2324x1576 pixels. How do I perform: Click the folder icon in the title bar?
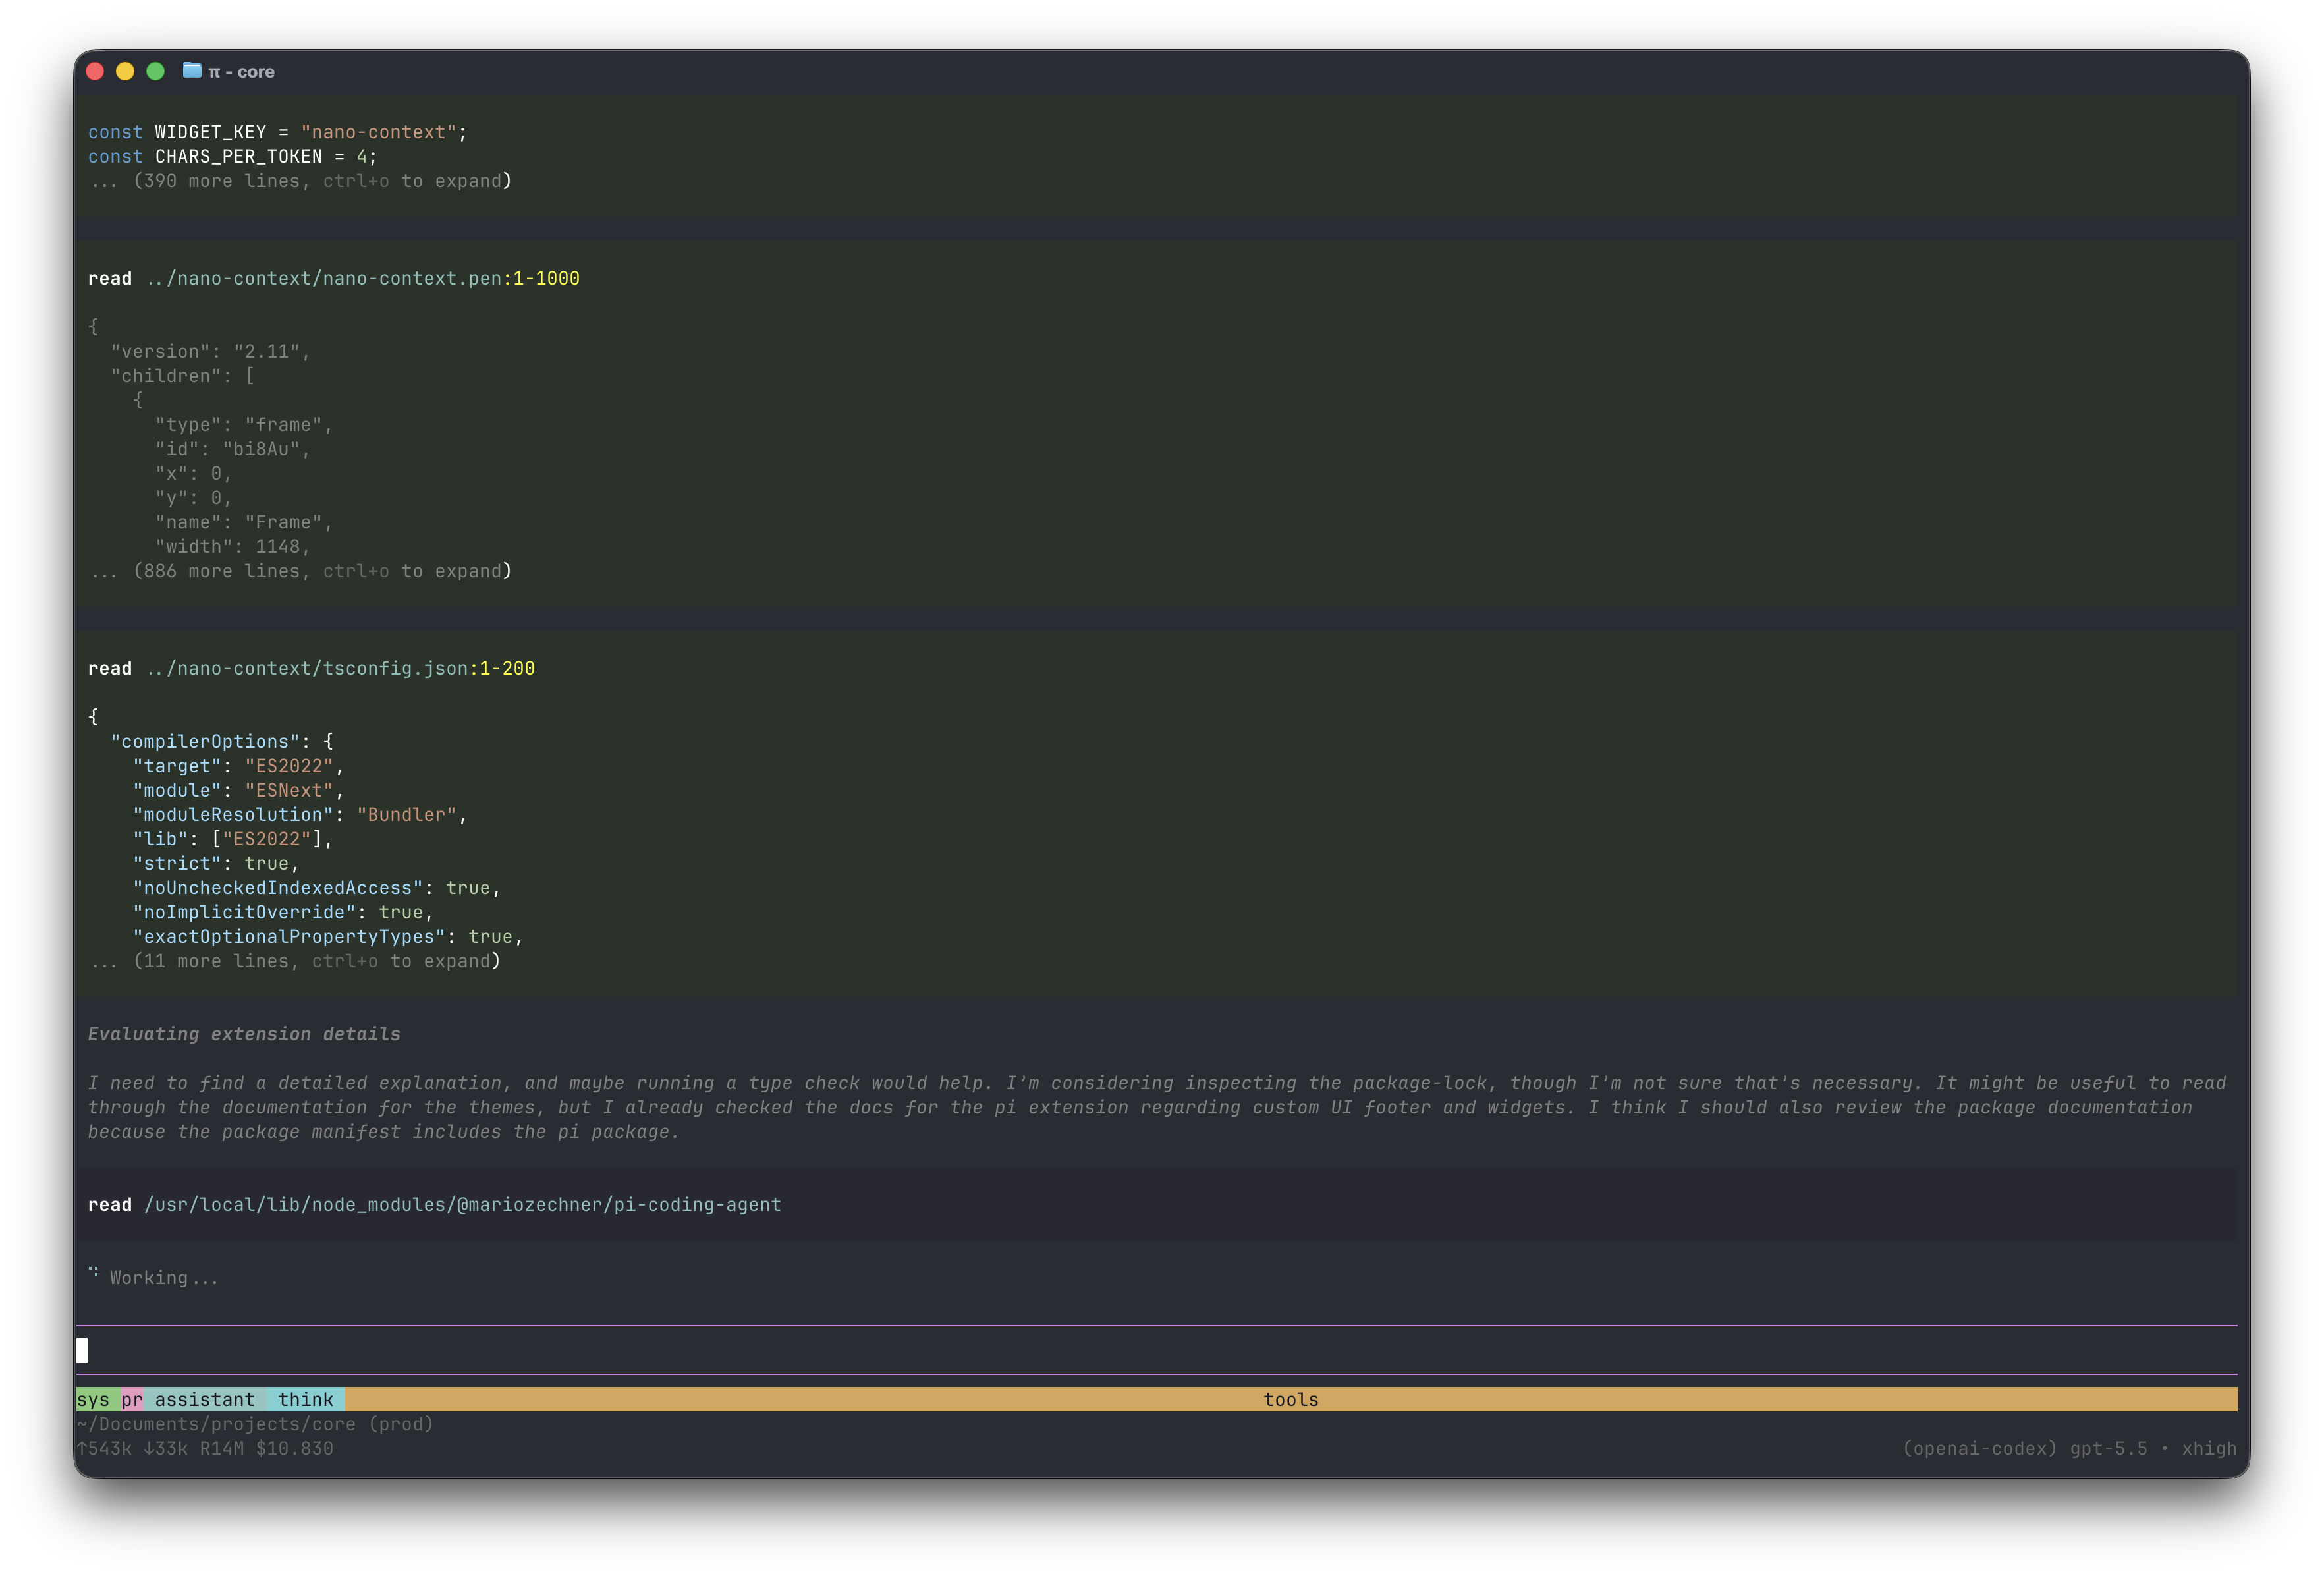(x=192, y=71)
